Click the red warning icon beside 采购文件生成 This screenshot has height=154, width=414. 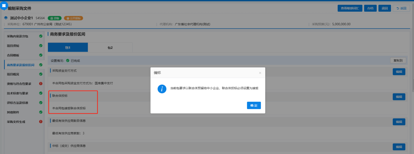point(41,122)
